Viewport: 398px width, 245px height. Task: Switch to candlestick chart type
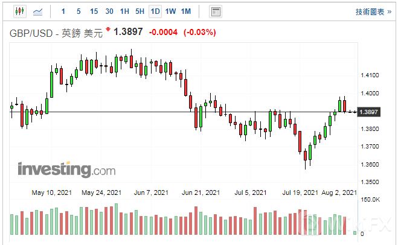[20, 11]
